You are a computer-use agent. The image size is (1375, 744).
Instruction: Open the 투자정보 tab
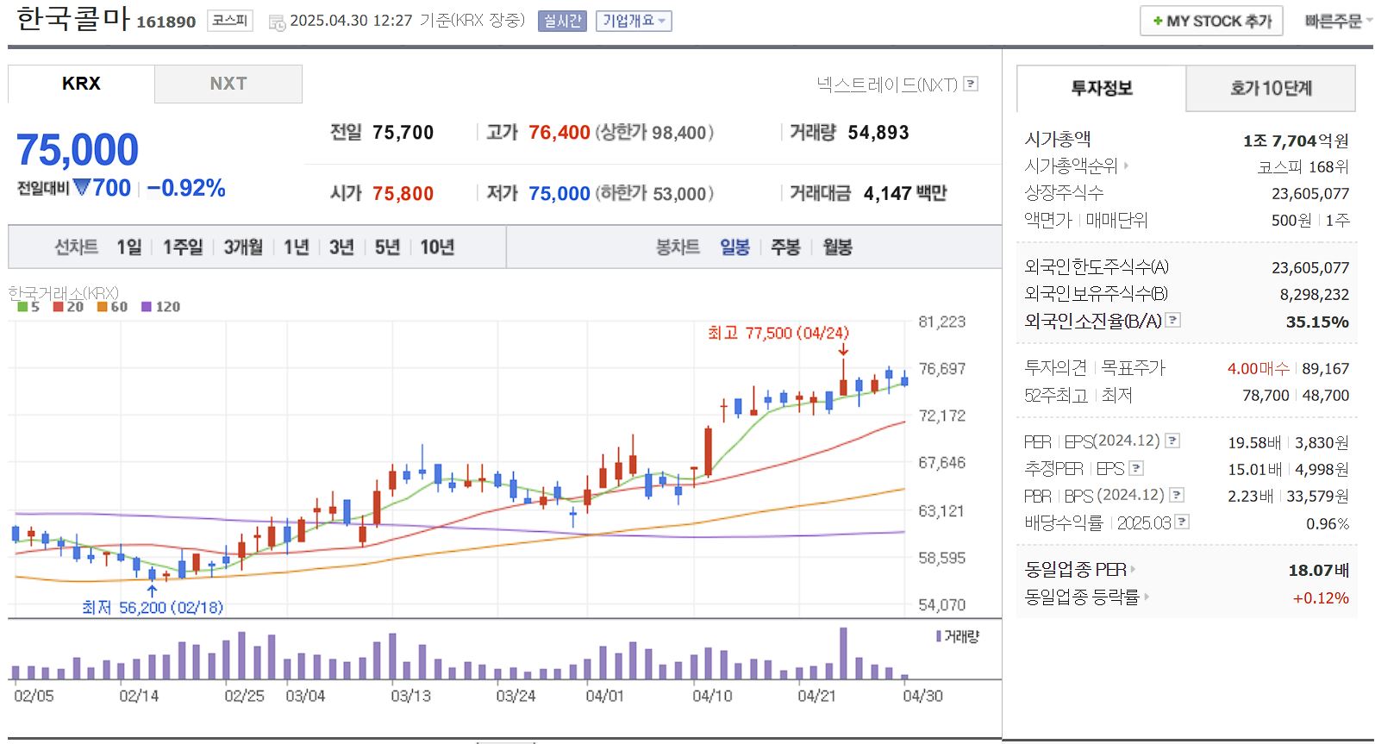pos(1102,88)
